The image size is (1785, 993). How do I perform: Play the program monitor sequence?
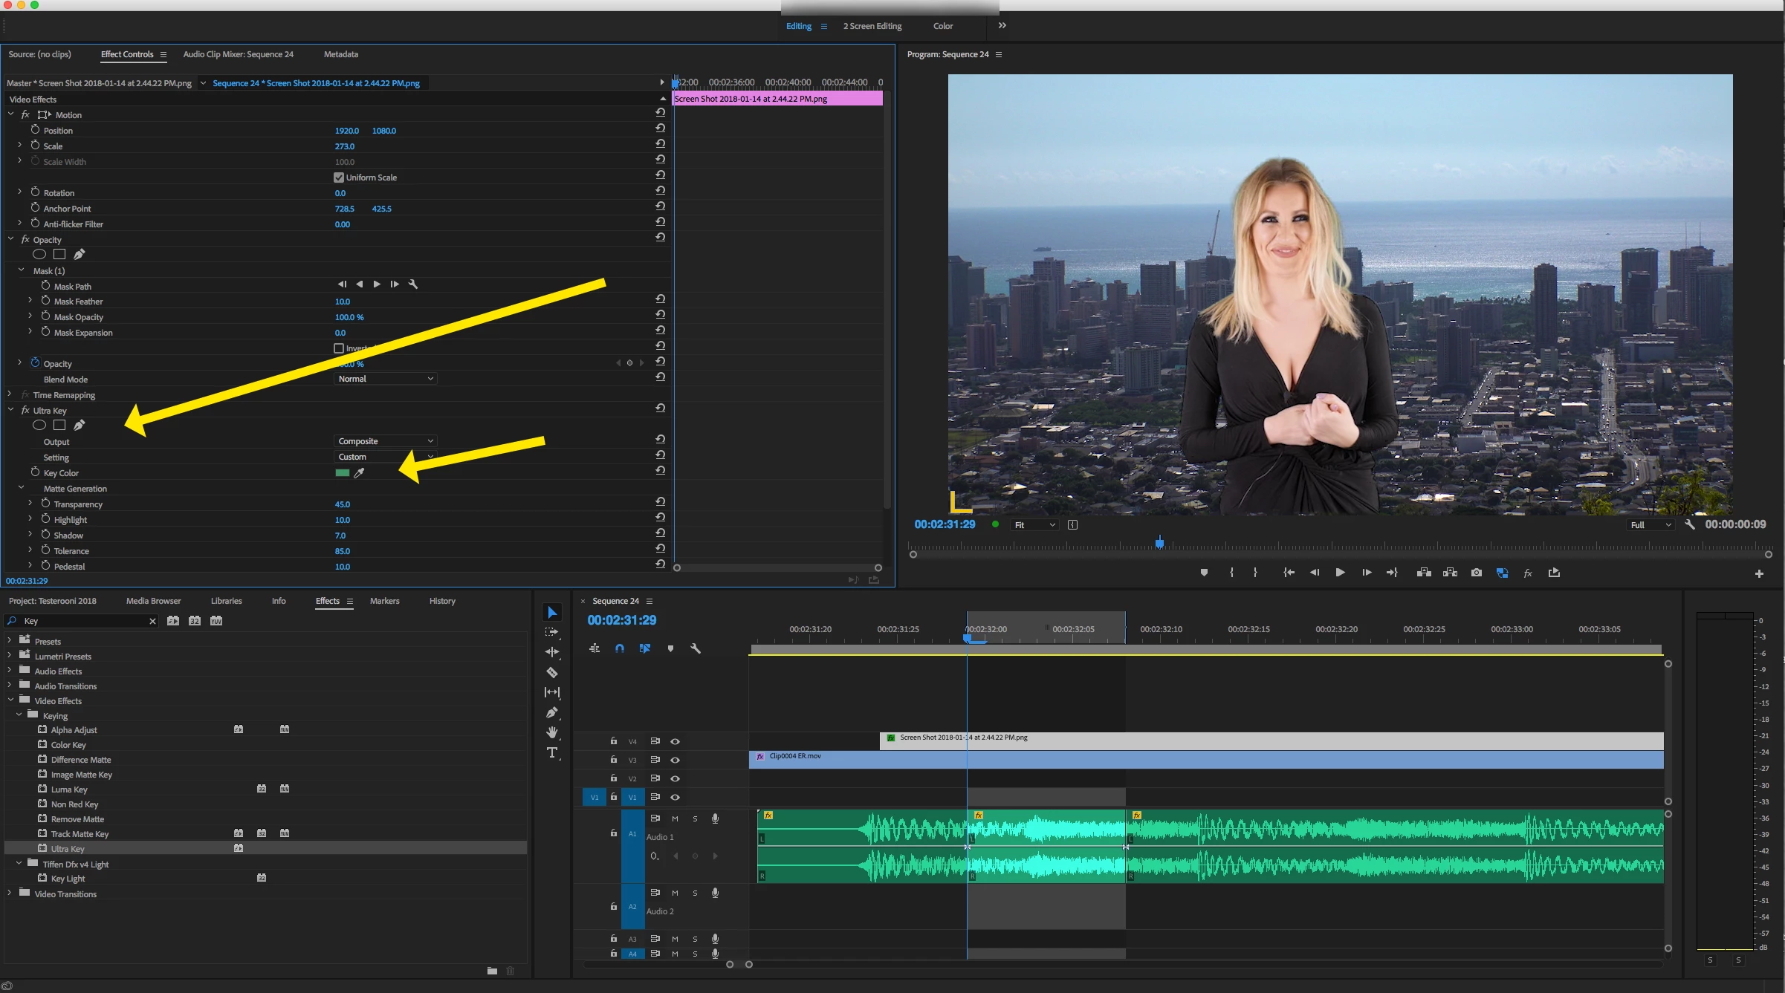tap(1340, 573)
